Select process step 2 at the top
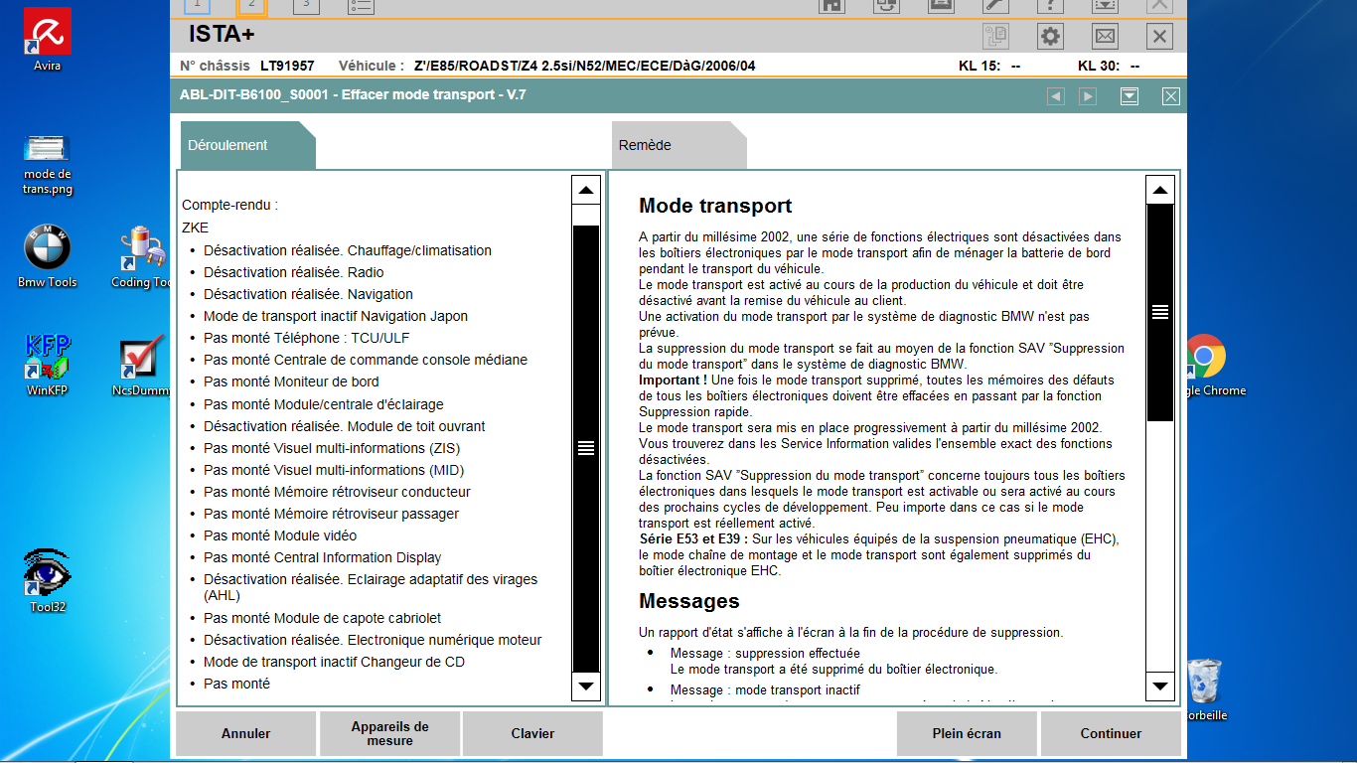This screenshot has height=763, width=1357. (252, 6)
